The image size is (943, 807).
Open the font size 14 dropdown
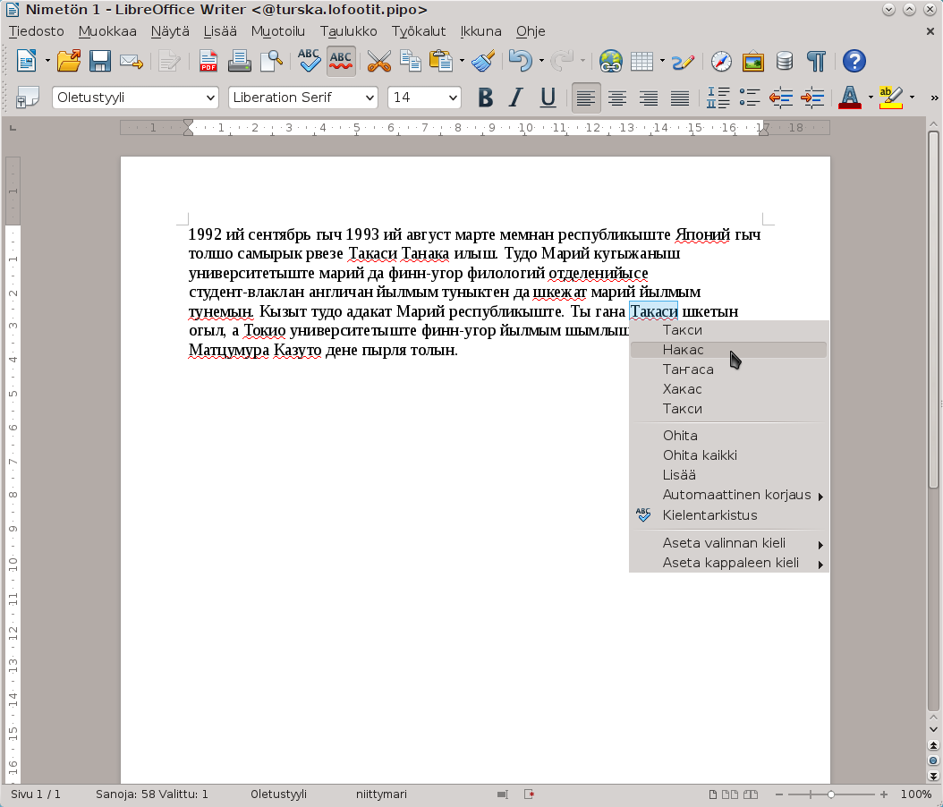[x=452, y=98]
